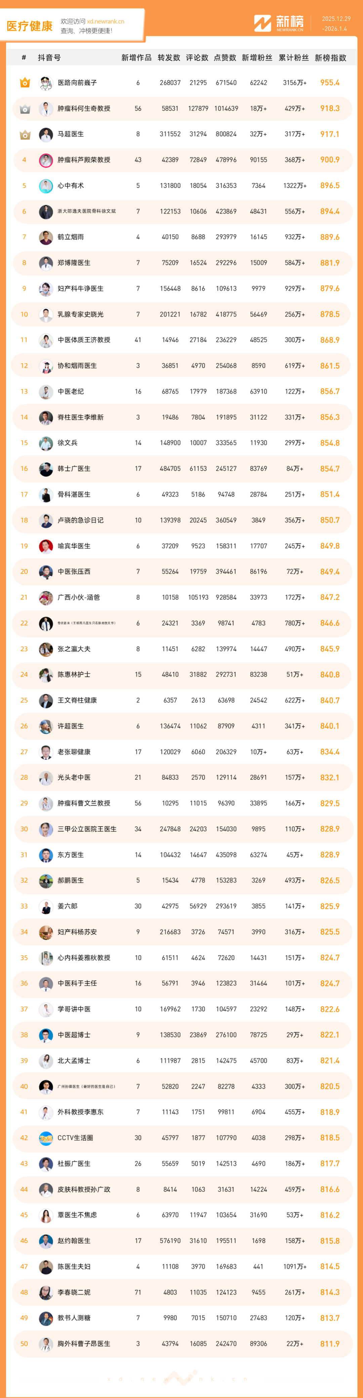Click the 新增粉丝 column header
This screenshot has width=363, height=1398.
tap(257, 58)
